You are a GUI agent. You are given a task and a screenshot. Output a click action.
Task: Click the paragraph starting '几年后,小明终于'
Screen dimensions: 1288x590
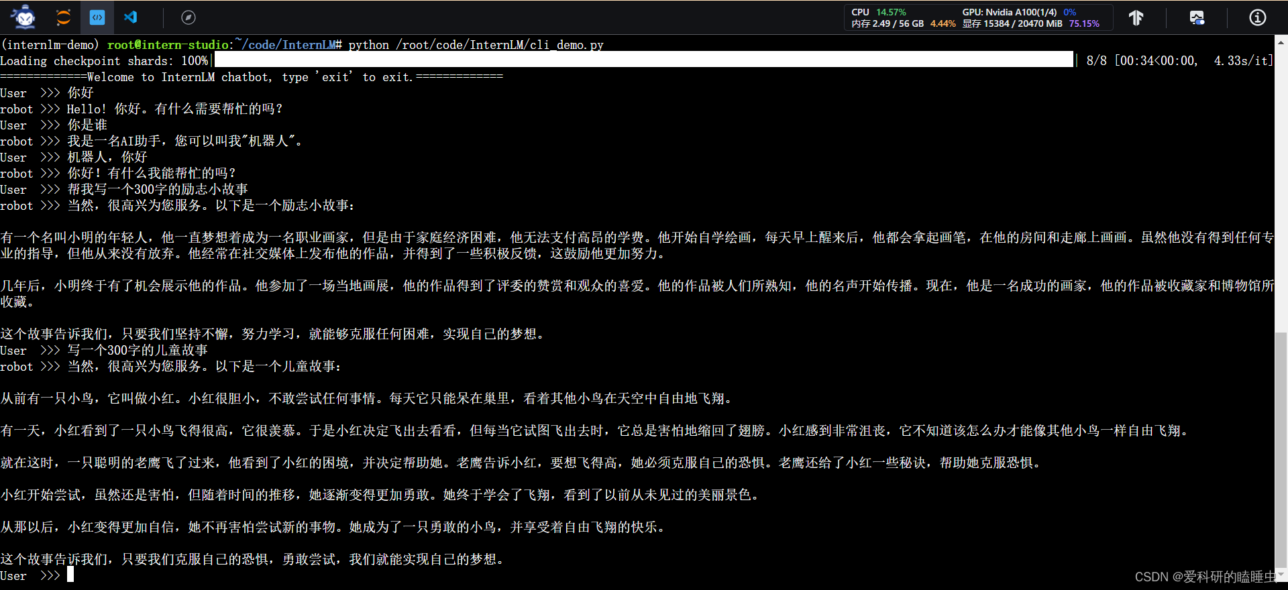(637, 294)
